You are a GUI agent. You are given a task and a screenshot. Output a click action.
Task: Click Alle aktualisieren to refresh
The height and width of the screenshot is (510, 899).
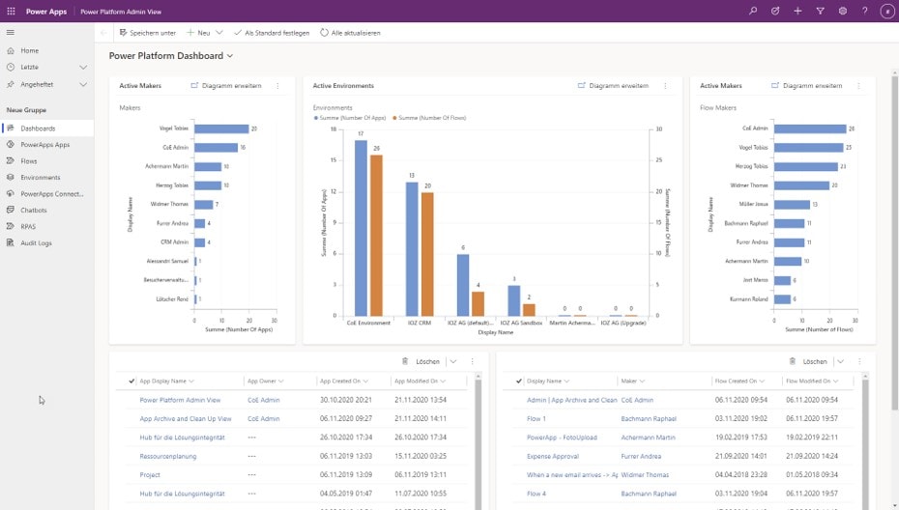click(350, 33)
